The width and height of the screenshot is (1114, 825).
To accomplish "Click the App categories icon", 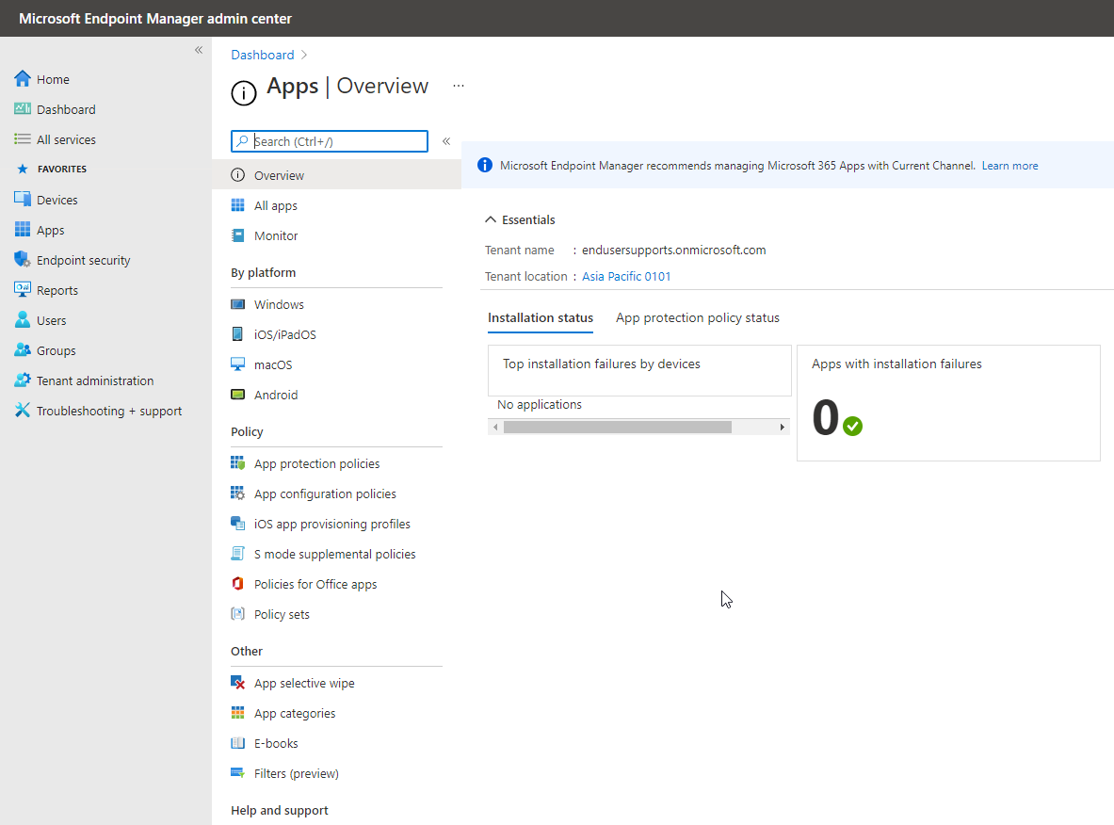I will tap(238, 713).
